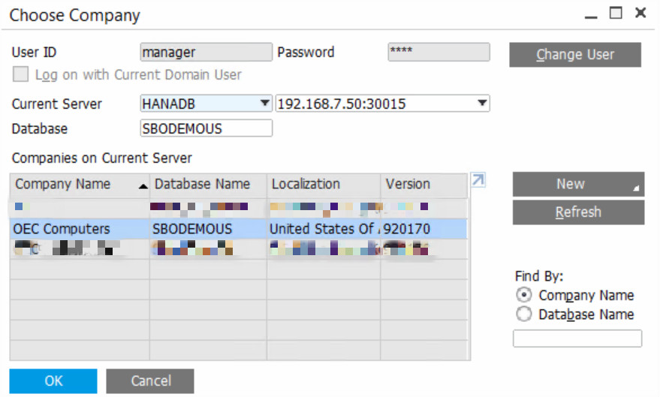Minimize the Choose Company window
660x397 pixels.
[x=592, y=14]
